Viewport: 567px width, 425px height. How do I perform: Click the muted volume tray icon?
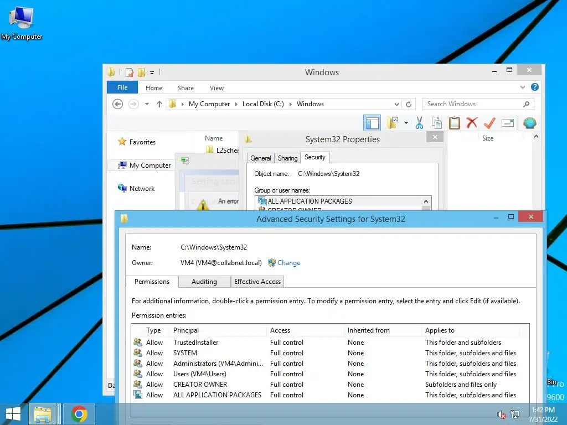click(501, 414)
